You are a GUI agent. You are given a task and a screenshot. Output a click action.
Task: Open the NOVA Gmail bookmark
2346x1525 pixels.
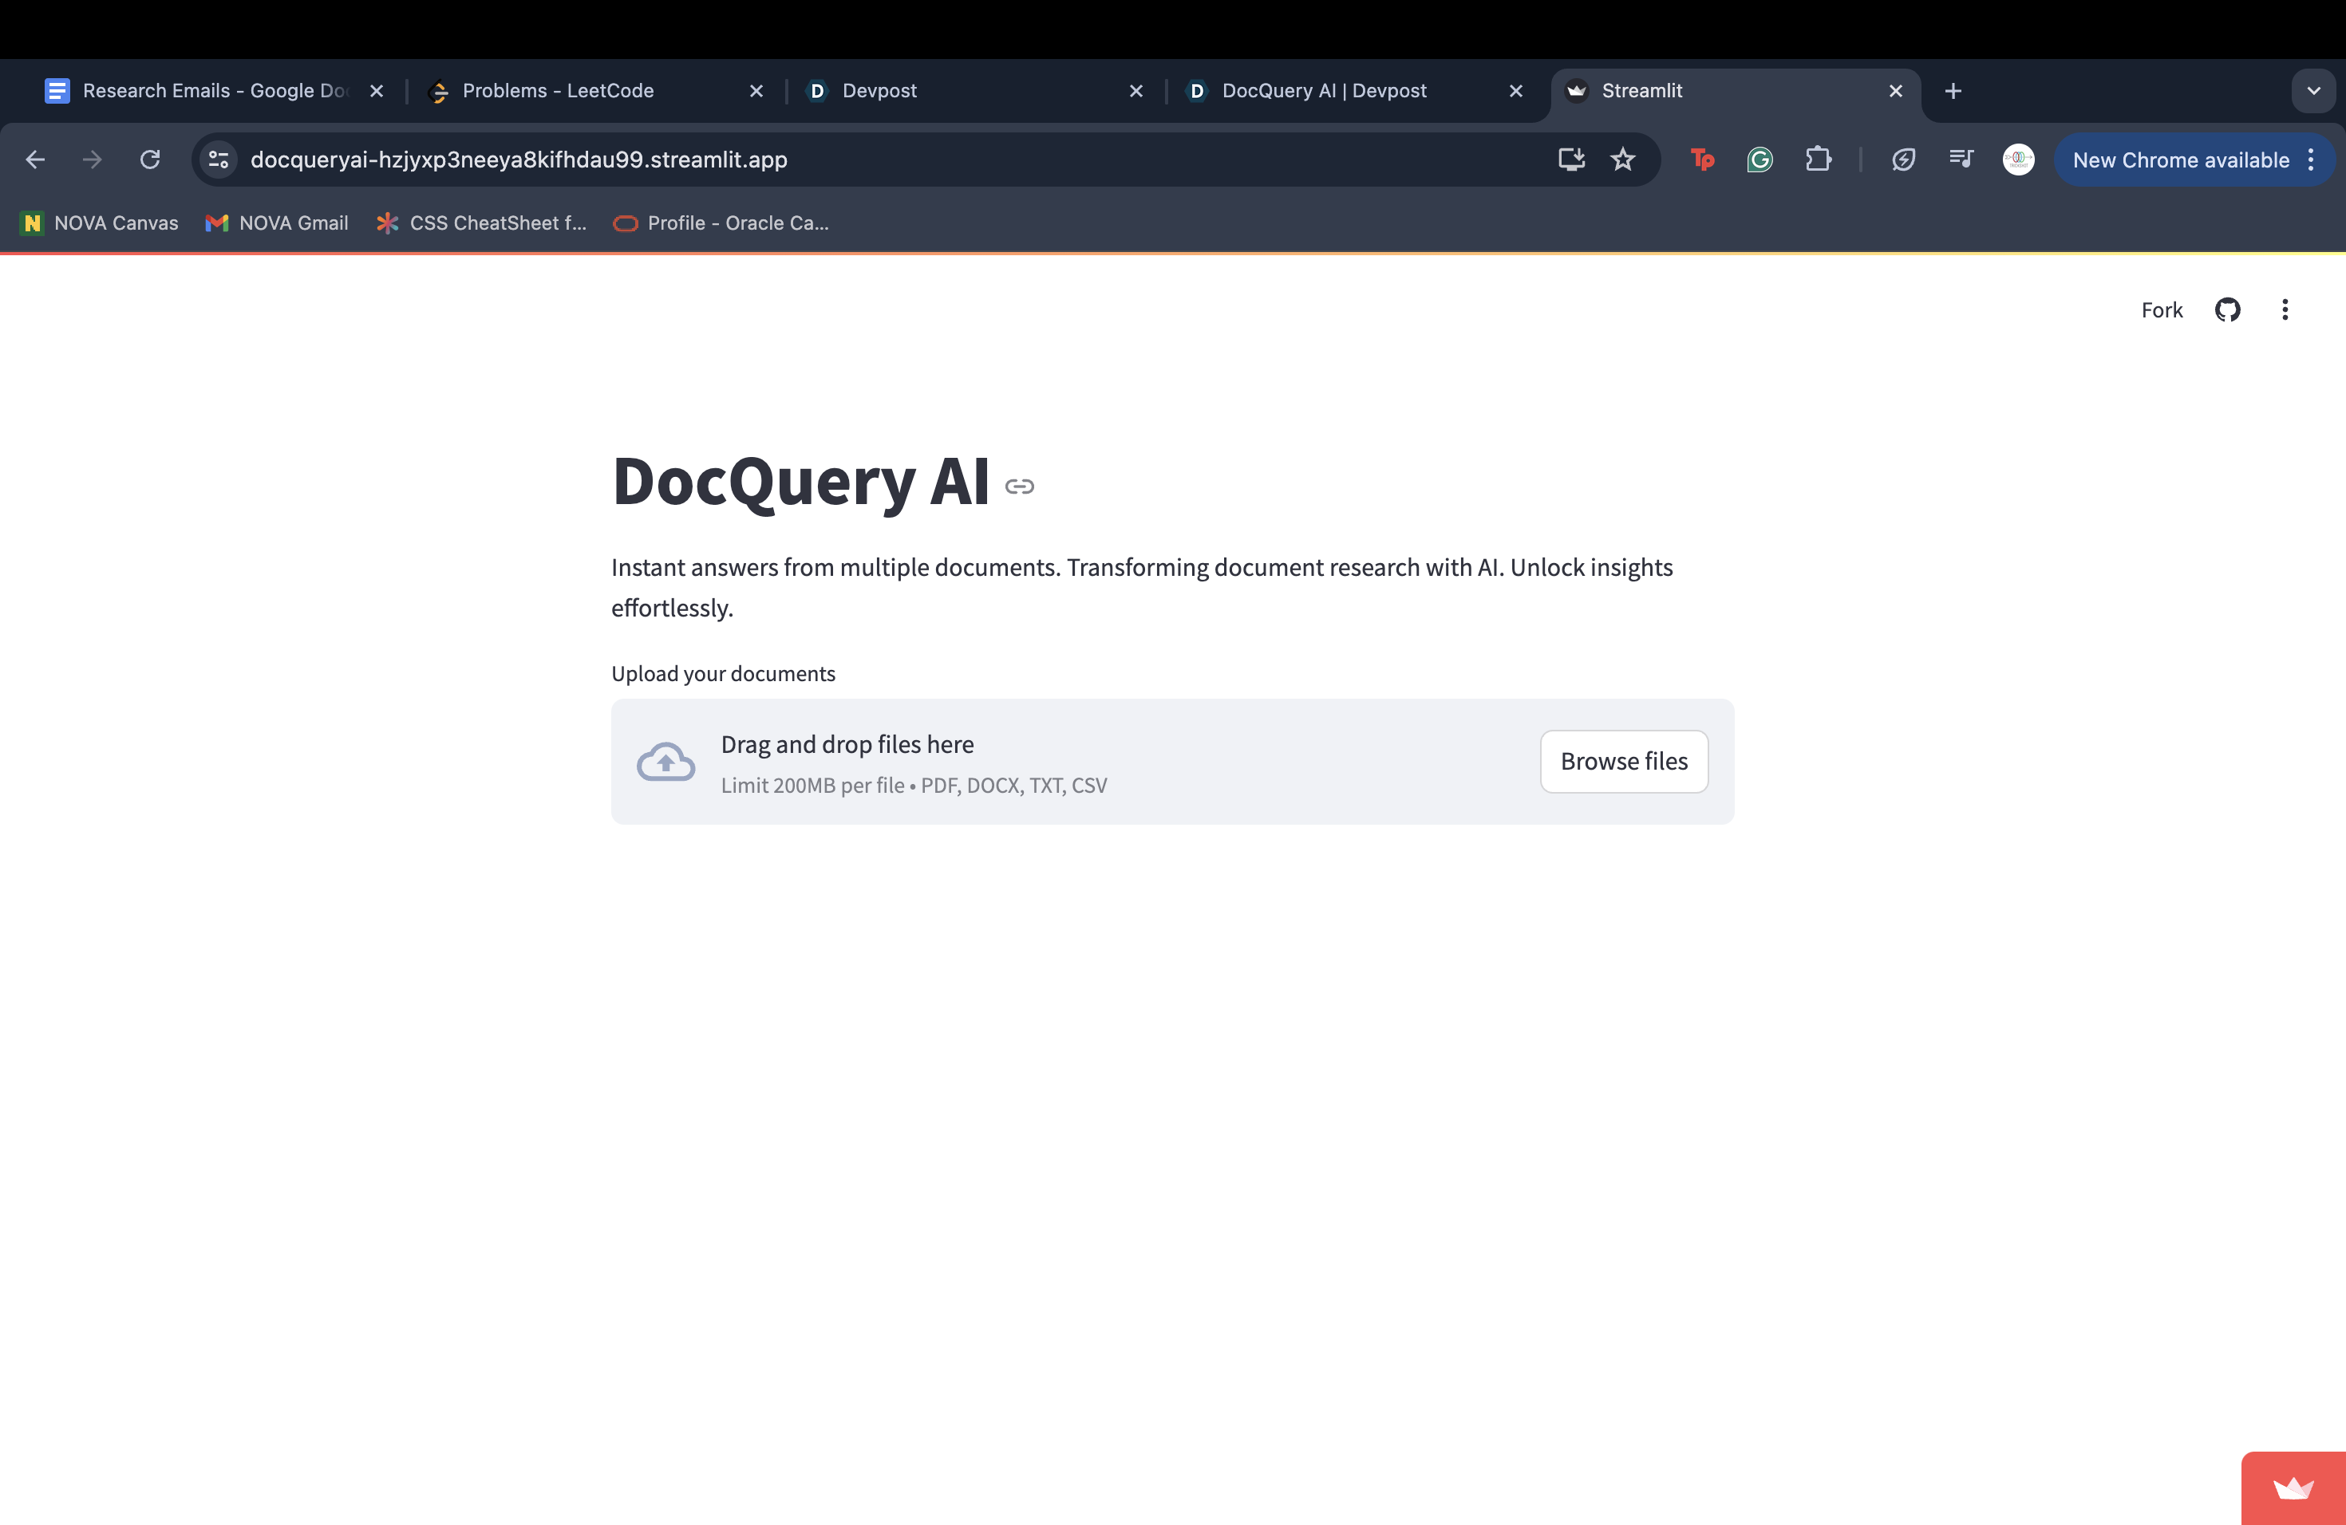[x=277, y=223]
